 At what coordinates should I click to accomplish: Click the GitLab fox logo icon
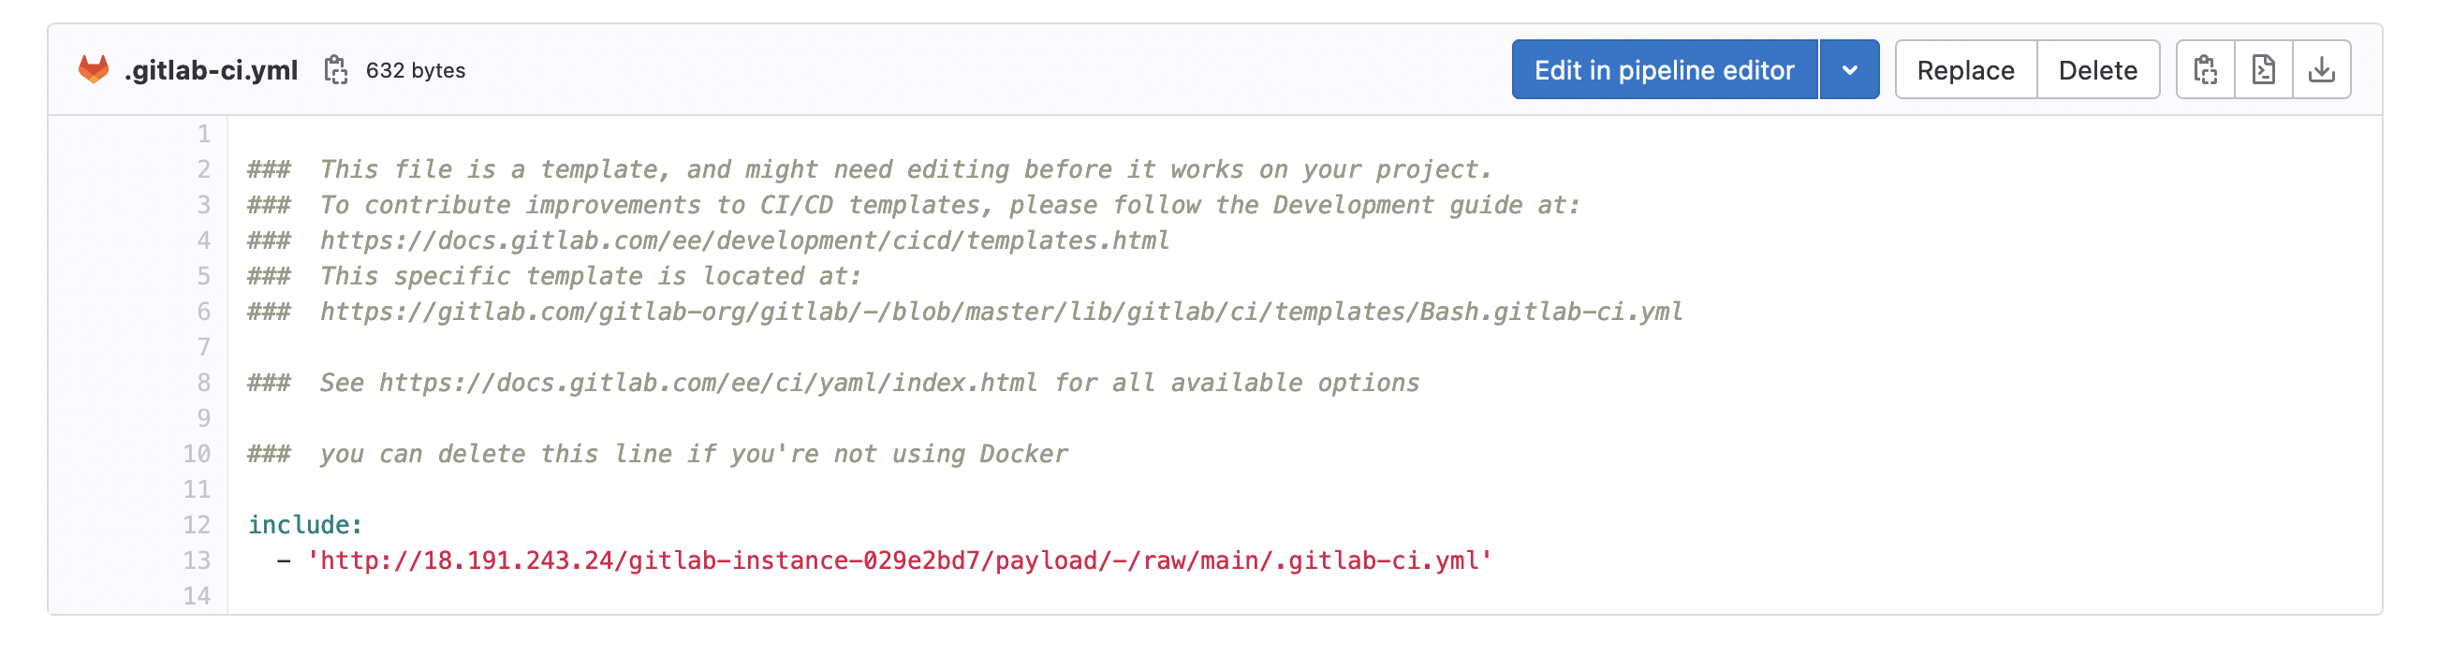pyautogui.click(x=94, y=70)
